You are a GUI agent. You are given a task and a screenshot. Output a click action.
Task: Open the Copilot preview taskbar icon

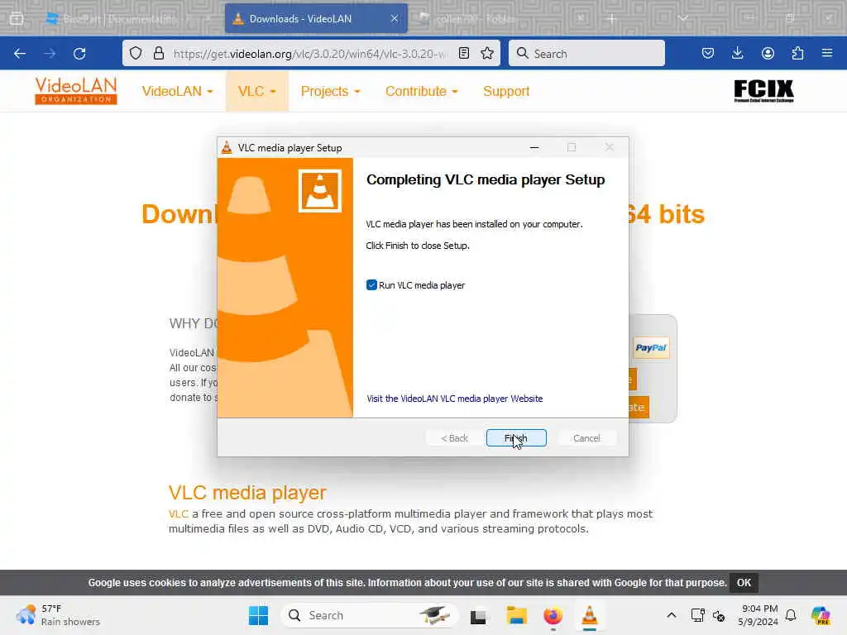[x=821, y=615]
